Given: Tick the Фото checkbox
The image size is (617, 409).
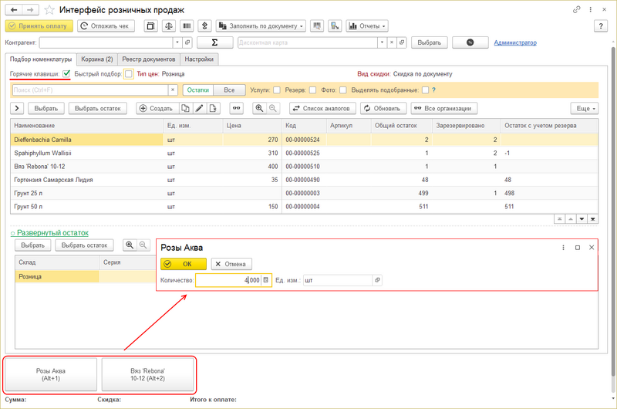Looking at the screenshot, I should (x=342, y=90).
